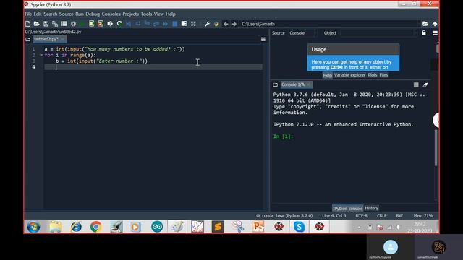Open a file with the folder toolbar icon

pos(37,24)
